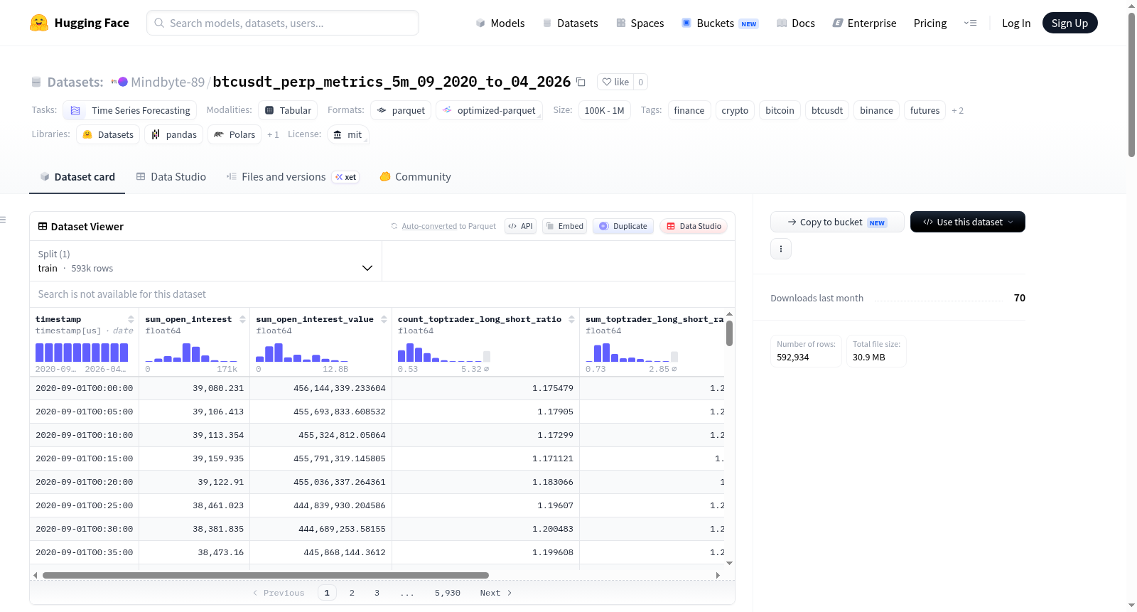Click the table horizontal scrollbar
1137x612 pixels.
pos(266,575)
